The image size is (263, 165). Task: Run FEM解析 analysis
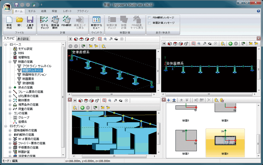(67, 21)
